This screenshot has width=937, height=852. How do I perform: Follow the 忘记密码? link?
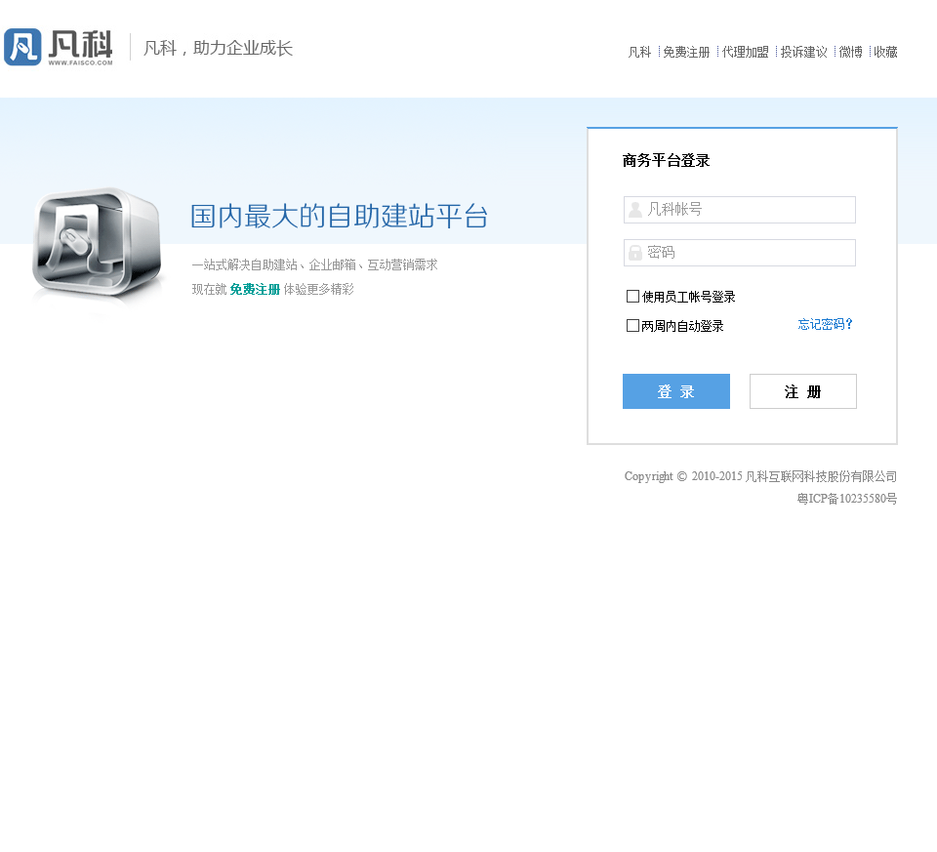826,324
